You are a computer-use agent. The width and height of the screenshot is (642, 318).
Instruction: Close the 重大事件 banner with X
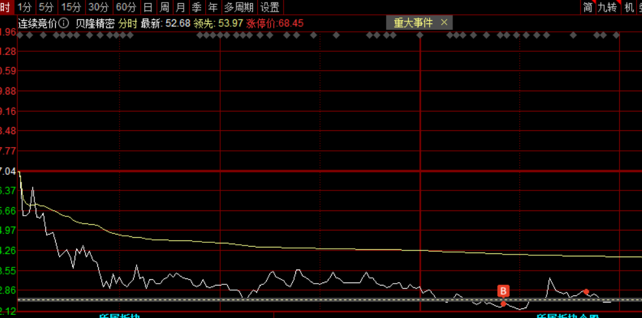[444, 23]
